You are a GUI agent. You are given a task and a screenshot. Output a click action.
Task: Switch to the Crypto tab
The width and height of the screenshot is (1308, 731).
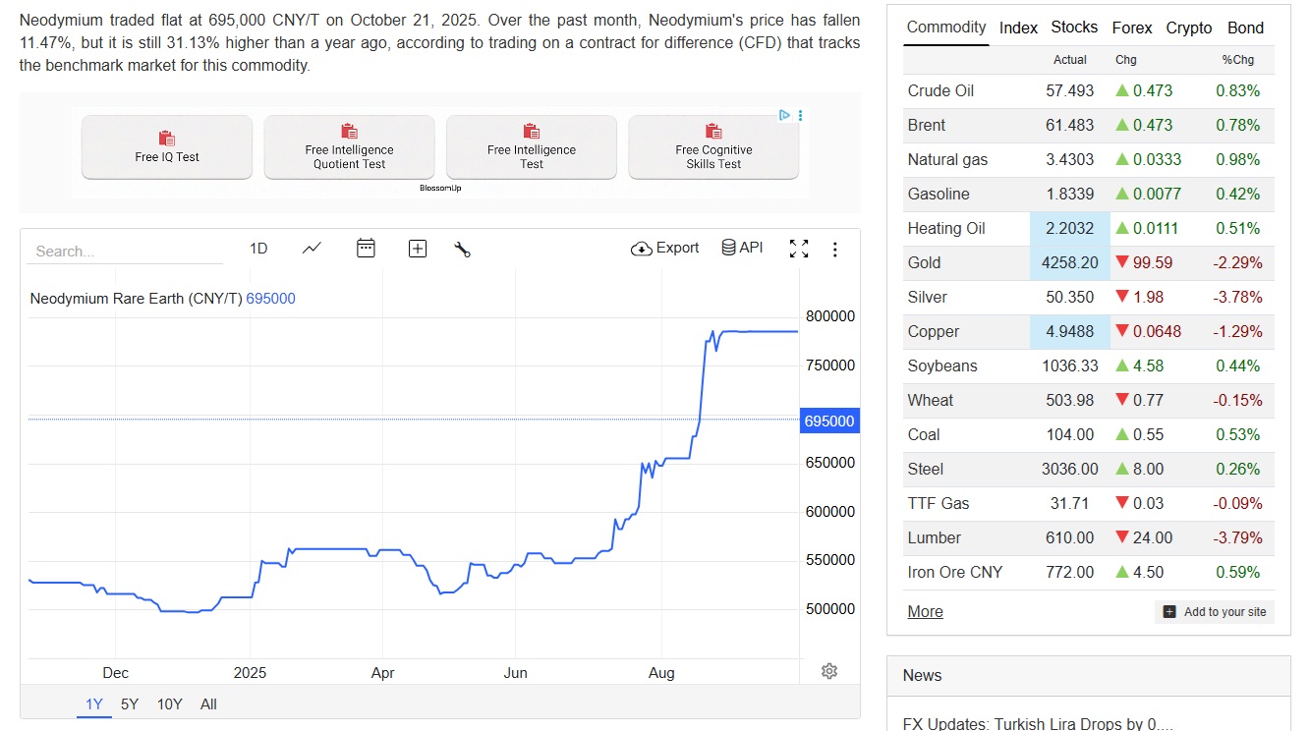point(1189,28)
